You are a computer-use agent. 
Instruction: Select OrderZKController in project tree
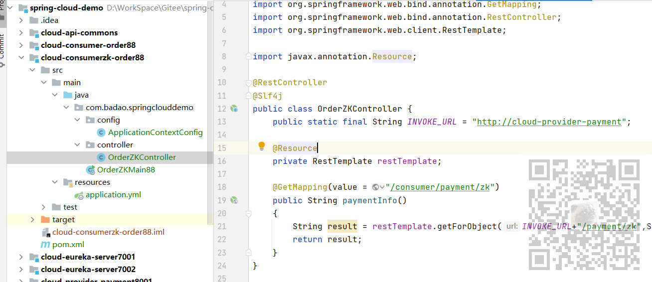(x=142, y=157)
